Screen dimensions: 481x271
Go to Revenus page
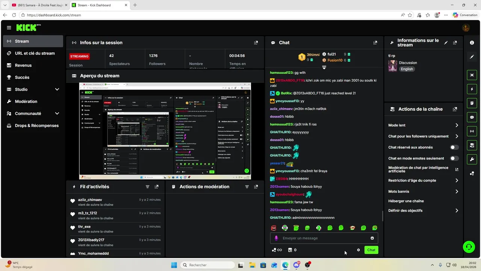click(x=33, y=65)
